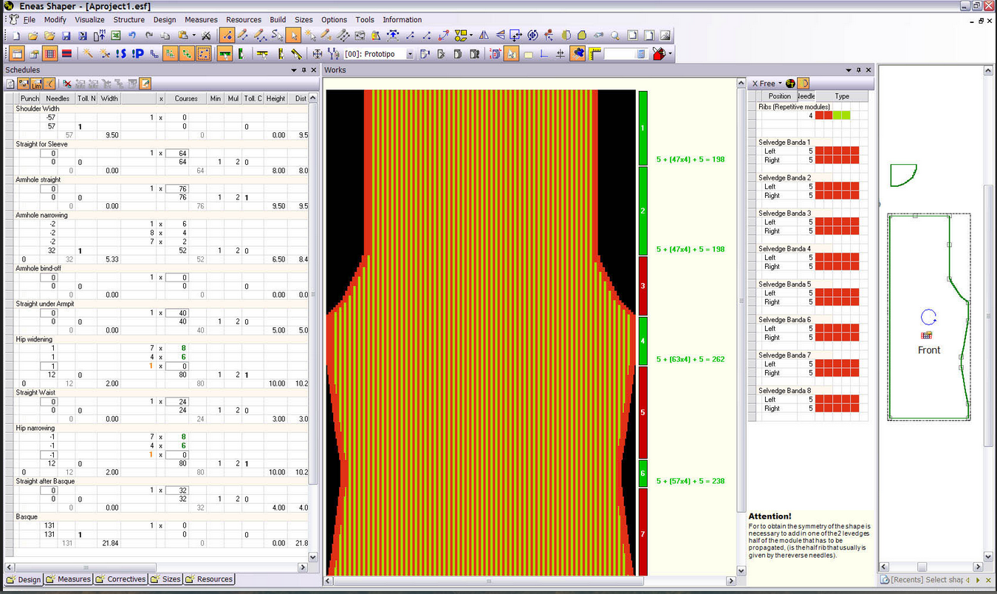Toggle the point-link tool in top toolbar

click(227, 35)
